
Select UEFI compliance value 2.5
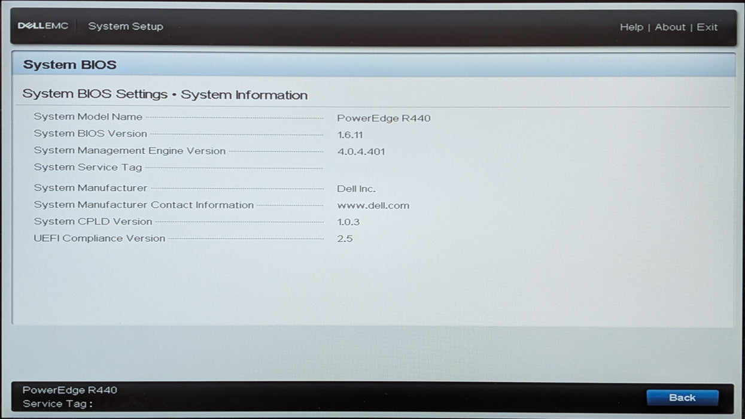[345, 239]
